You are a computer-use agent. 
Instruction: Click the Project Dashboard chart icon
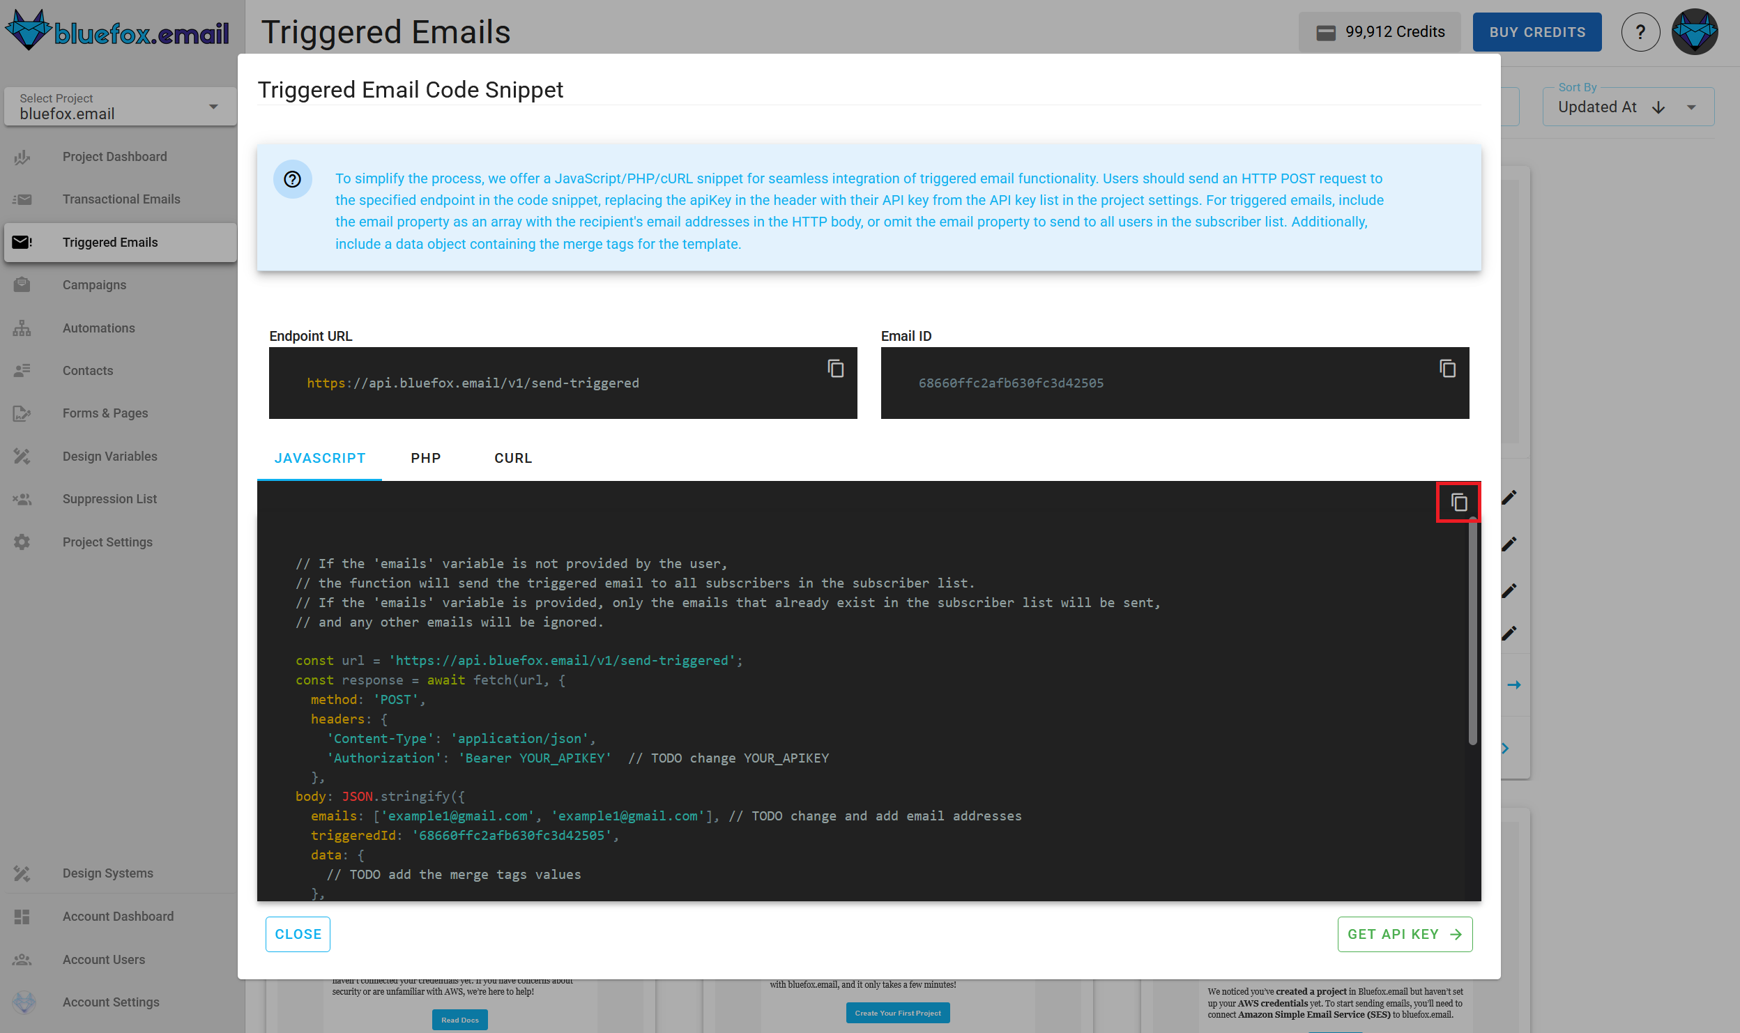tap(22, 157)
